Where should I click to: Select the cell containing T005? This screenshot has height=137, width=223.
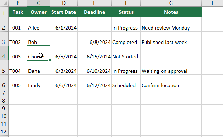point(18,82)
